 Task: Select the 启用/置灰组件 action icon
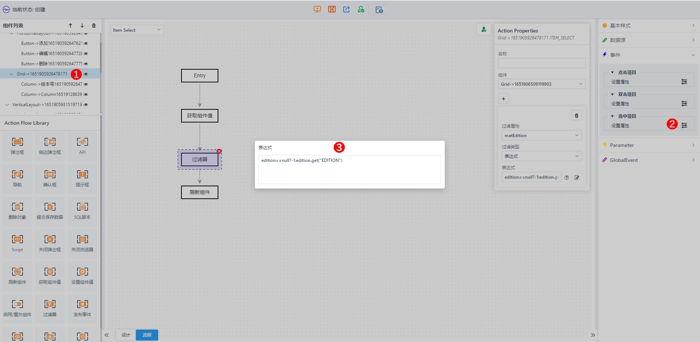(x=17, y=304)
